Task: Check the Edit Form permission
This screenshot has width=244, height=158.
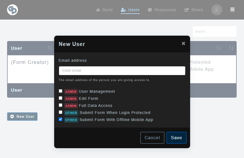Action: [x=60, y=98]
